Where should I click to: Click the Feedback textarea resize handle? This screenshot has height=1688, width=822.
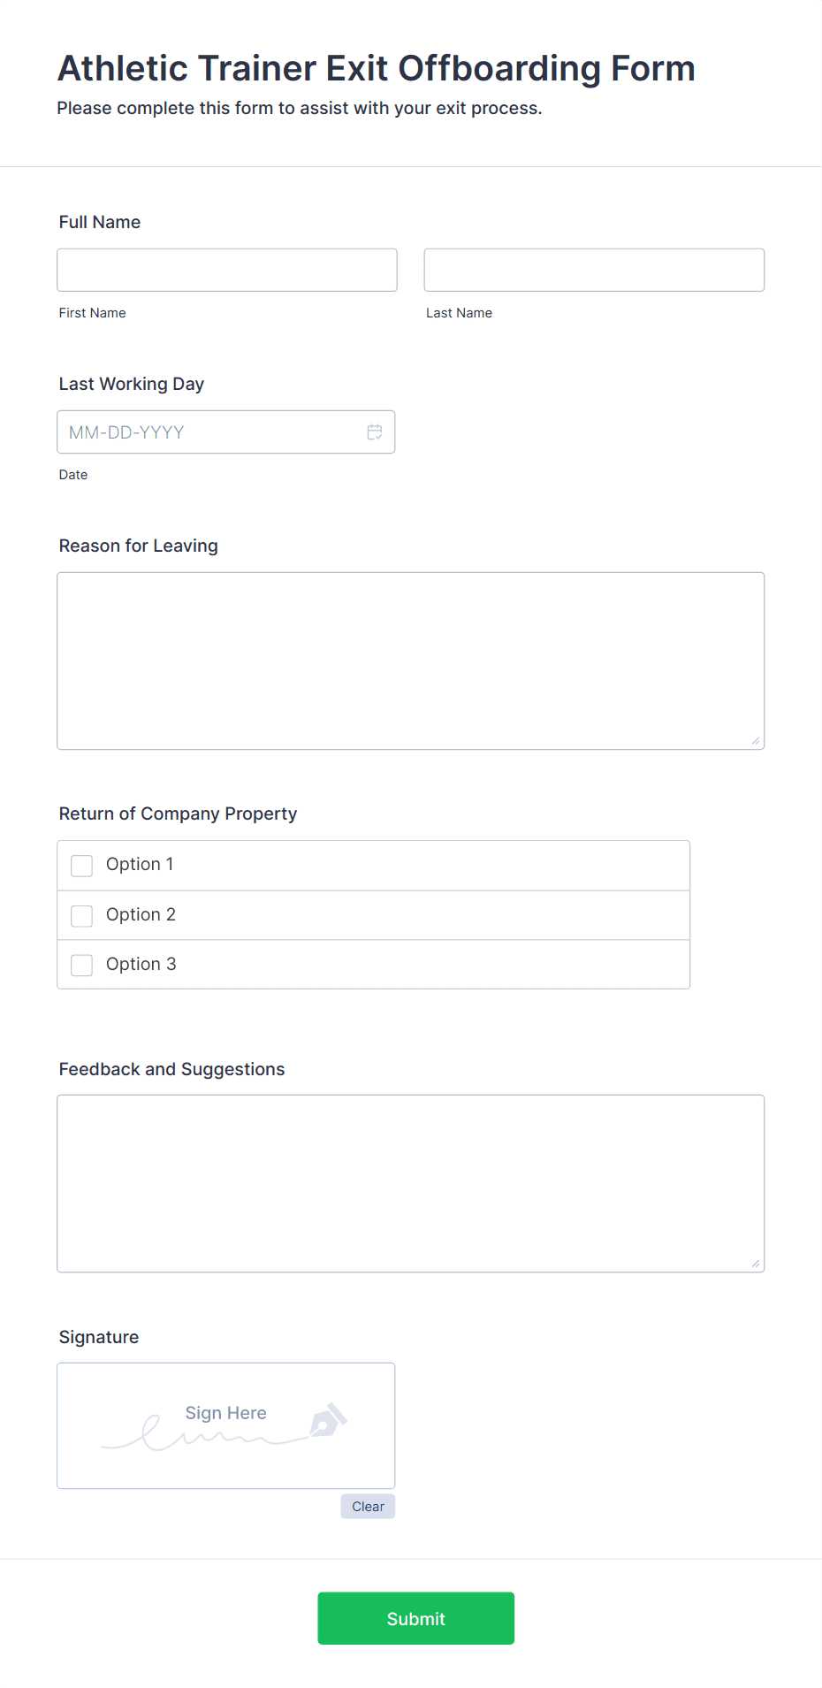point(756,1264)
